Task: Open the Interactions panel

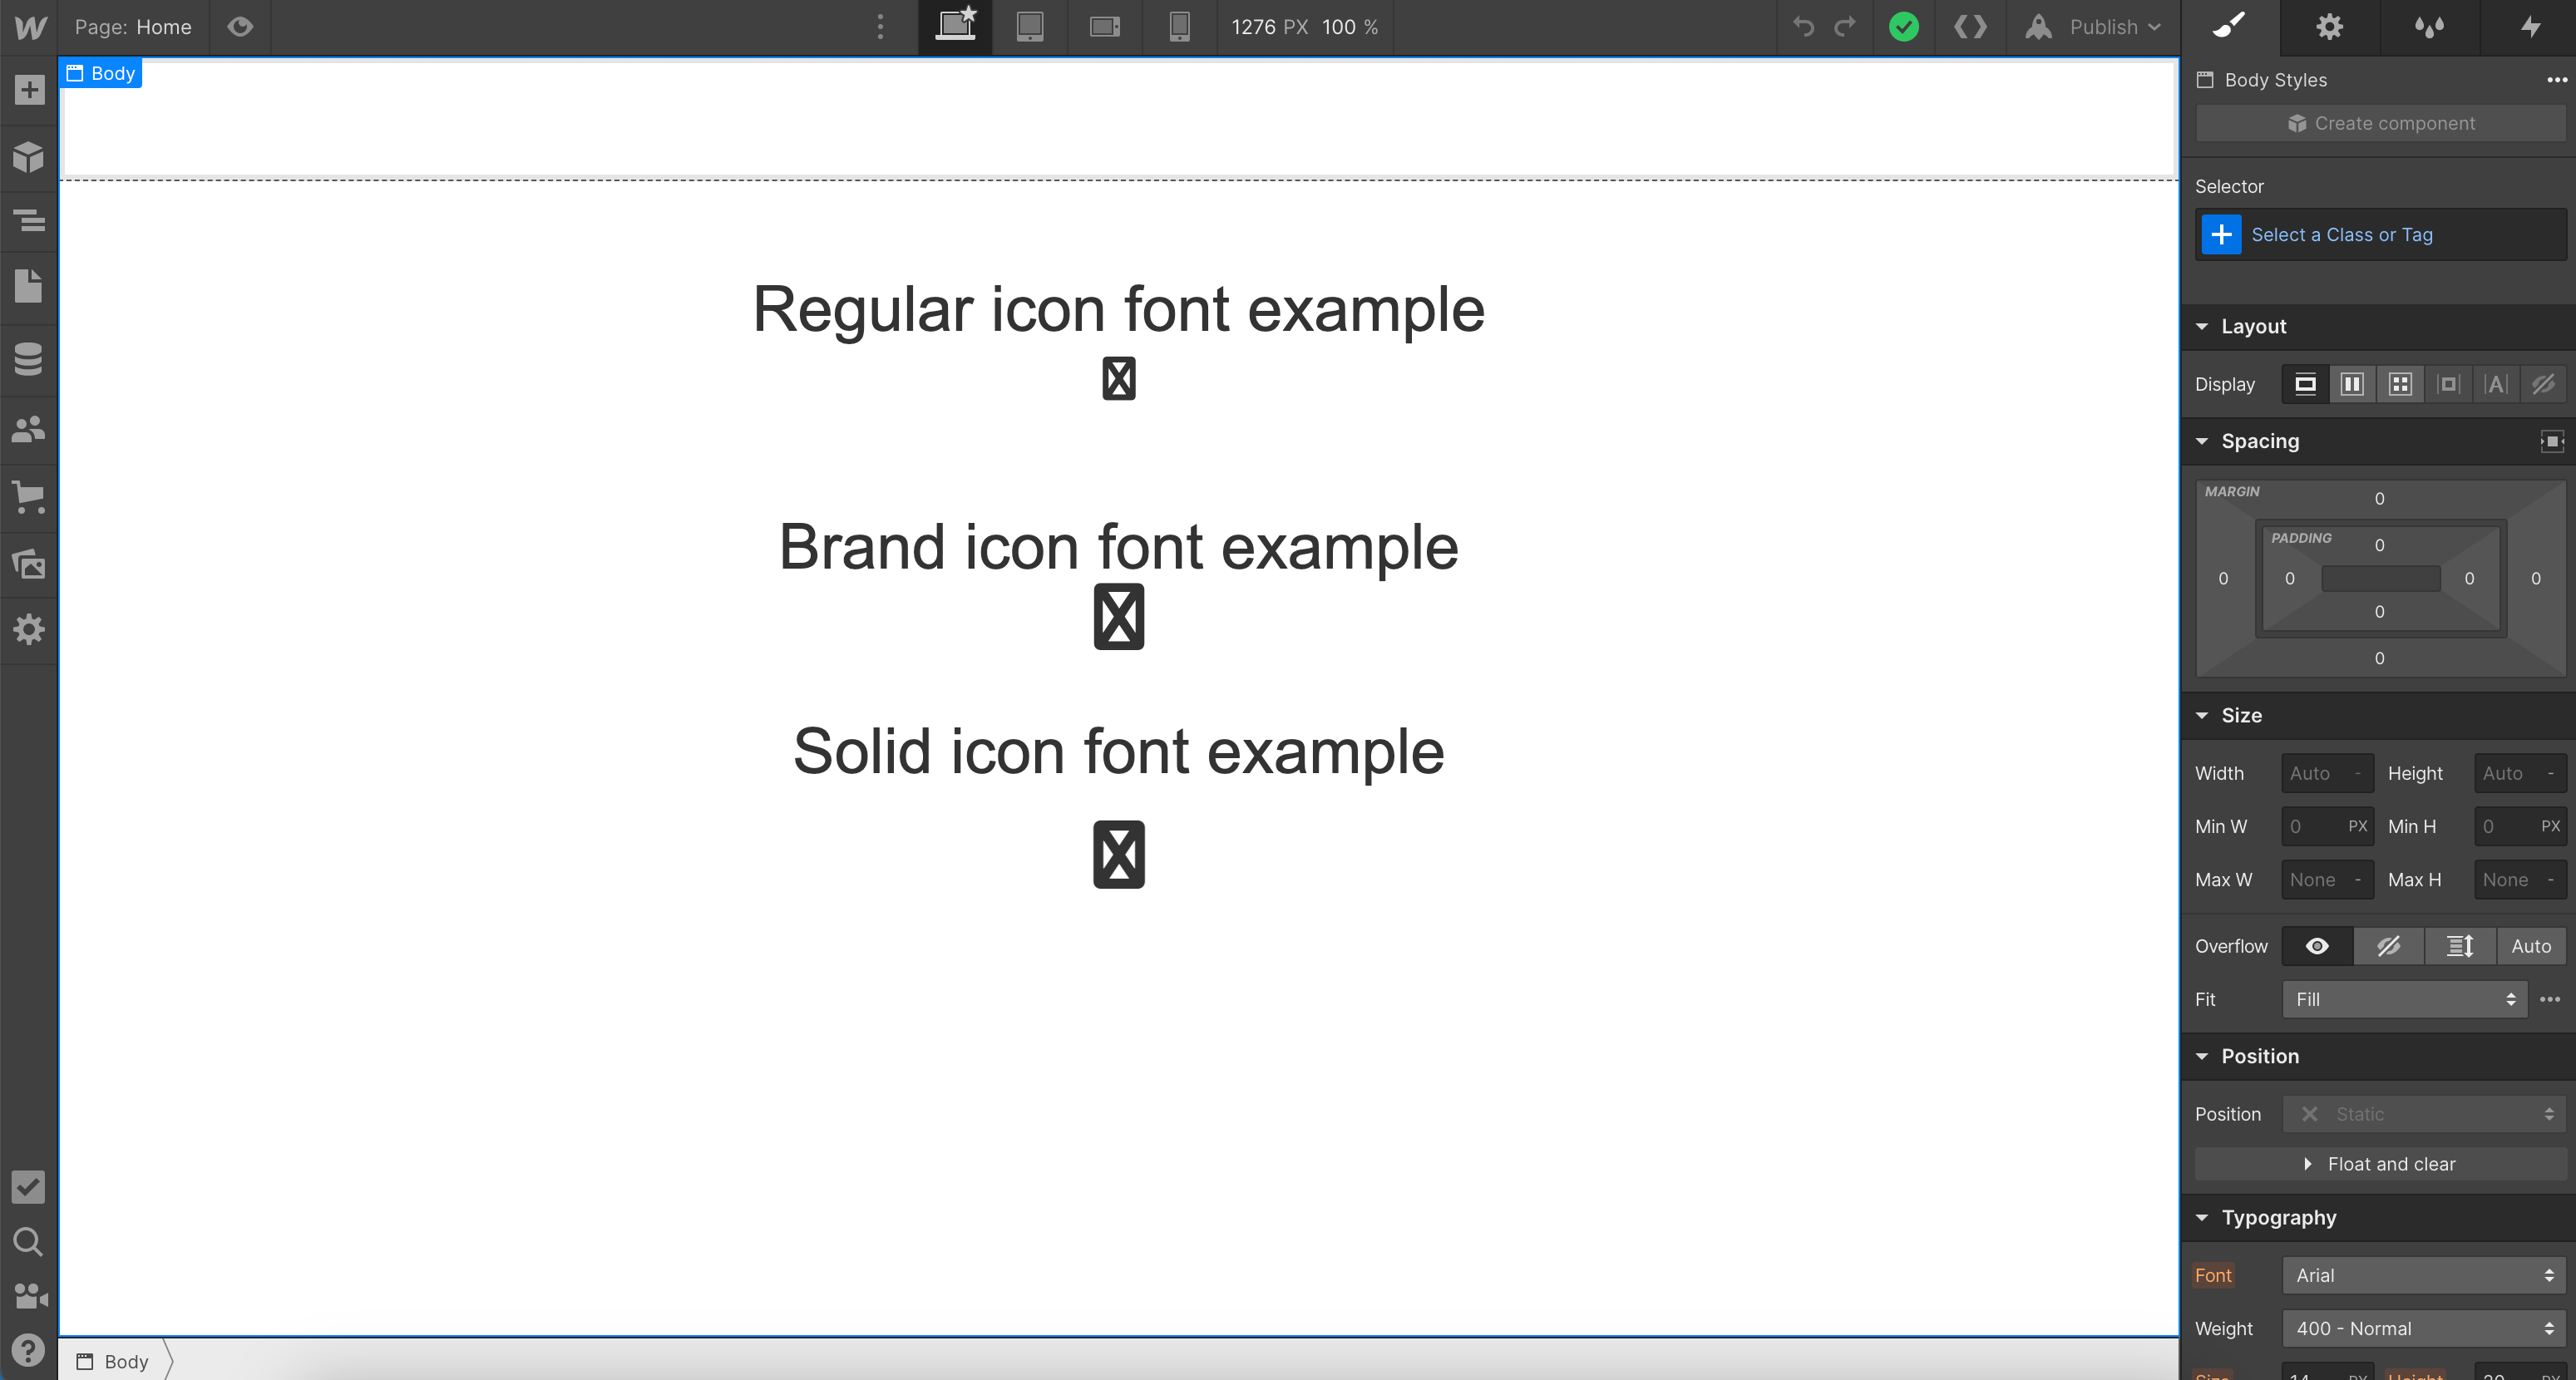Action: click(x=2531, y=27)
